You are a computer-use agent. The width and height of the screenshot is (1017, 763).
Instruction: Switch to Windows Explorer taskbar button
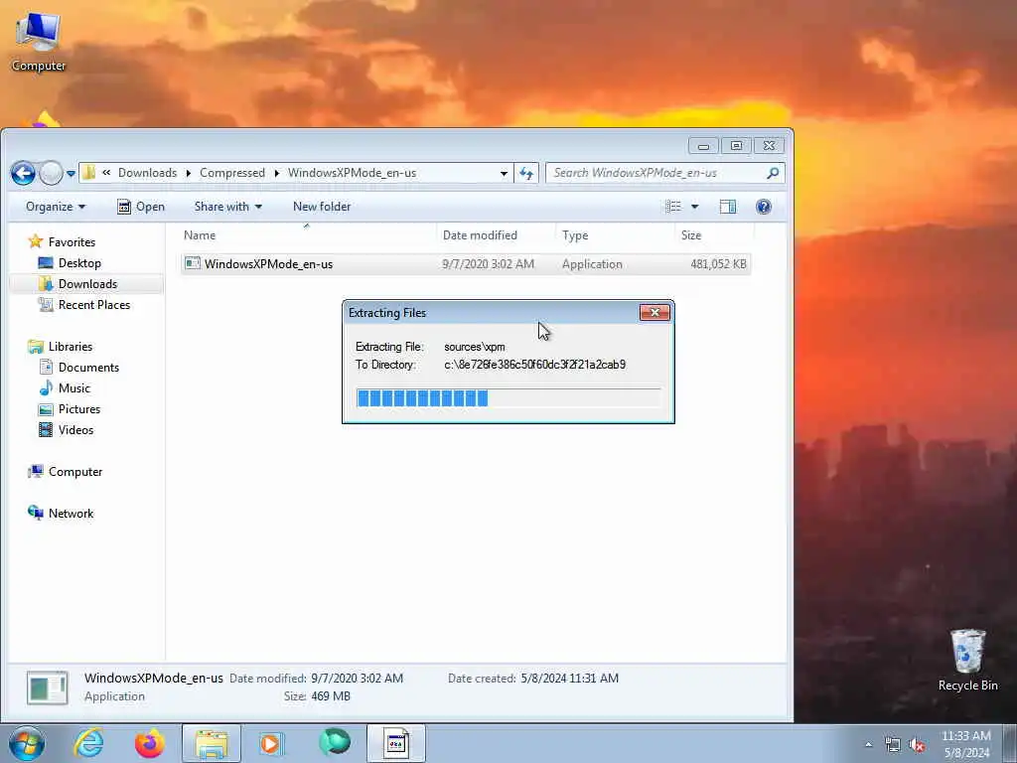[212, 743]
